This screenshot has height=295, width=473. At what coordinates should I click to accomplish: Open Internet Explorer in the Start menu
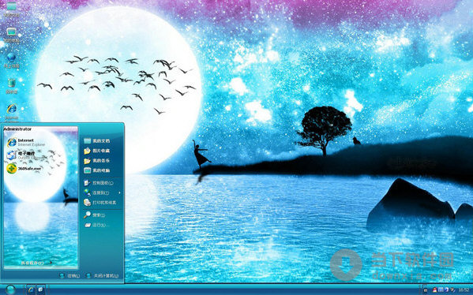27,142
